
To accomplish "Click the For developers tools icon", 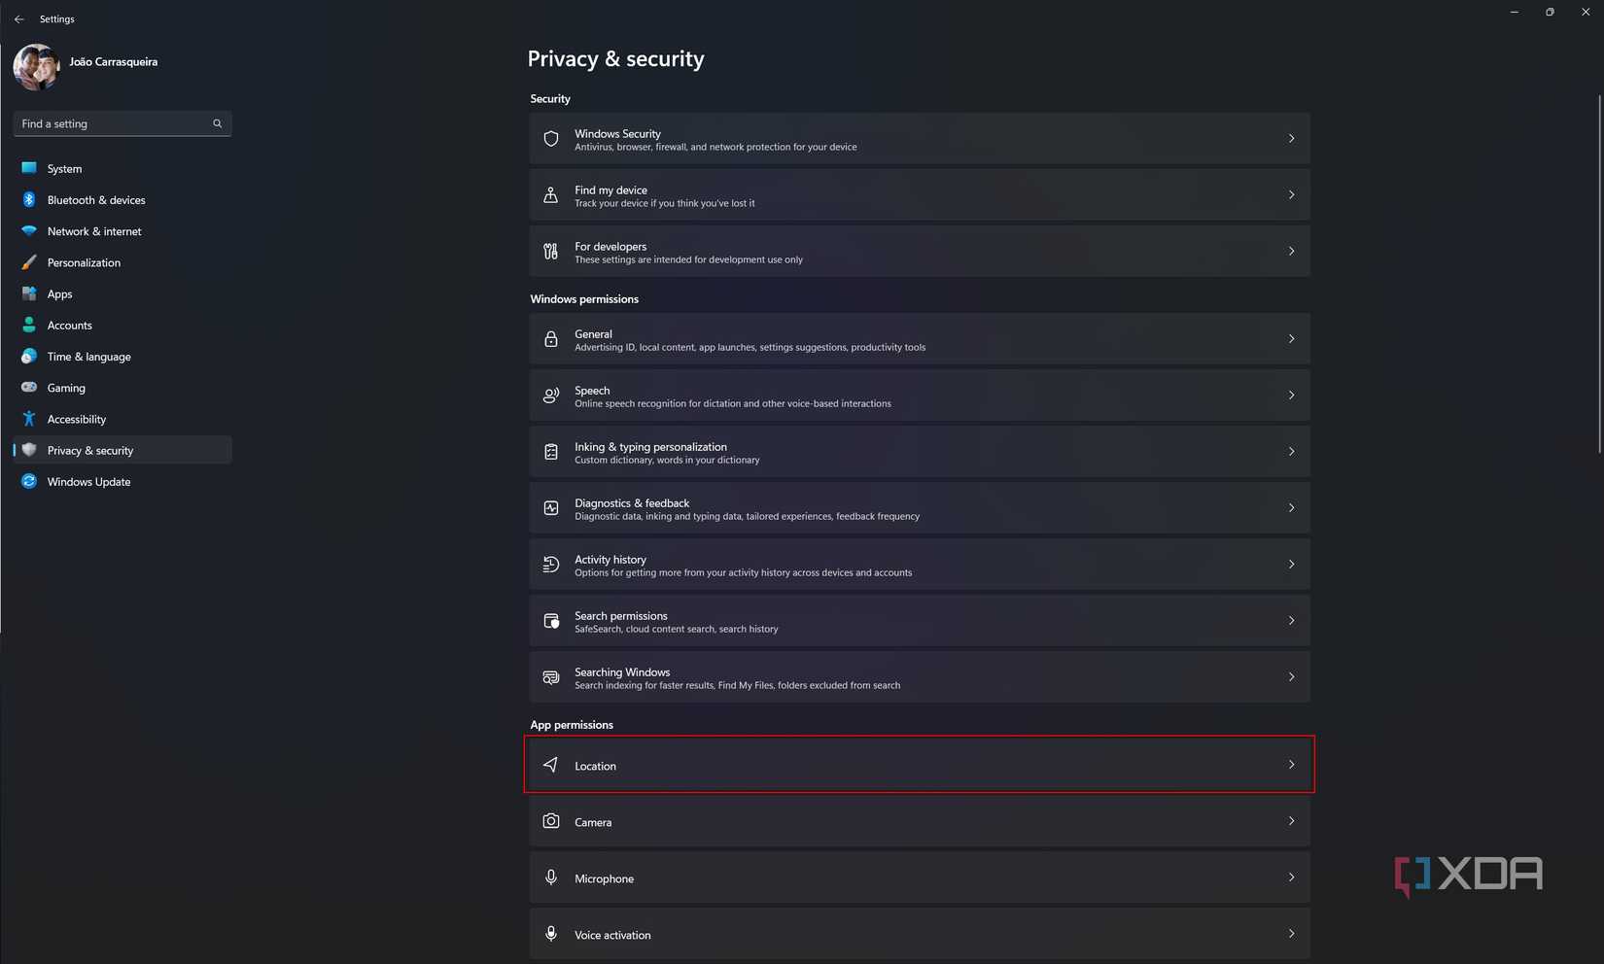I will pos(551,252).
